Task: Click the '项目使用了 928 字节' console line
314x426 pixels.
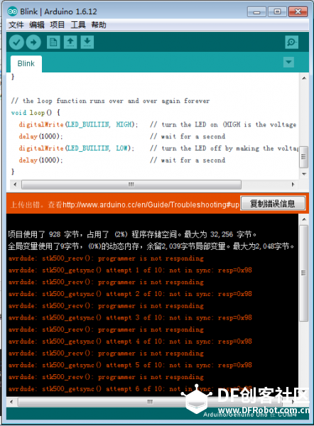Action: (x=132, y=234)
